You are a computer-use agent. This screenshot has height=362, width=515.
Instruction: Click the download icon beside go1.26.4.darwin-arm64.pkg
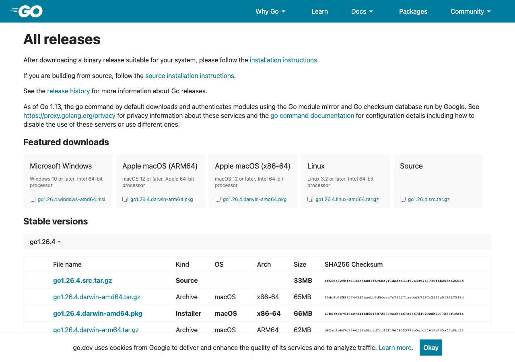click(125, 200)
